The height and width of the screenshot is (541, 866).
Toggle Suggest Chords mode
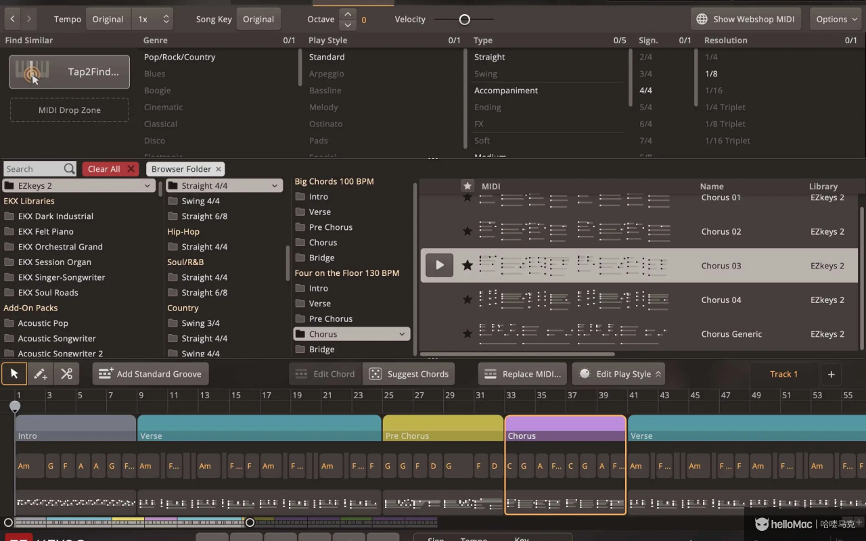click(x=409, y=374)
